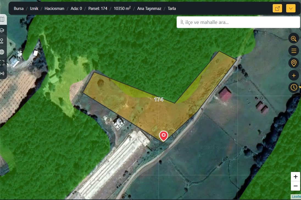
Task: Expand the parcel info chevron dropdown
Action: click(x=291, y=8)
